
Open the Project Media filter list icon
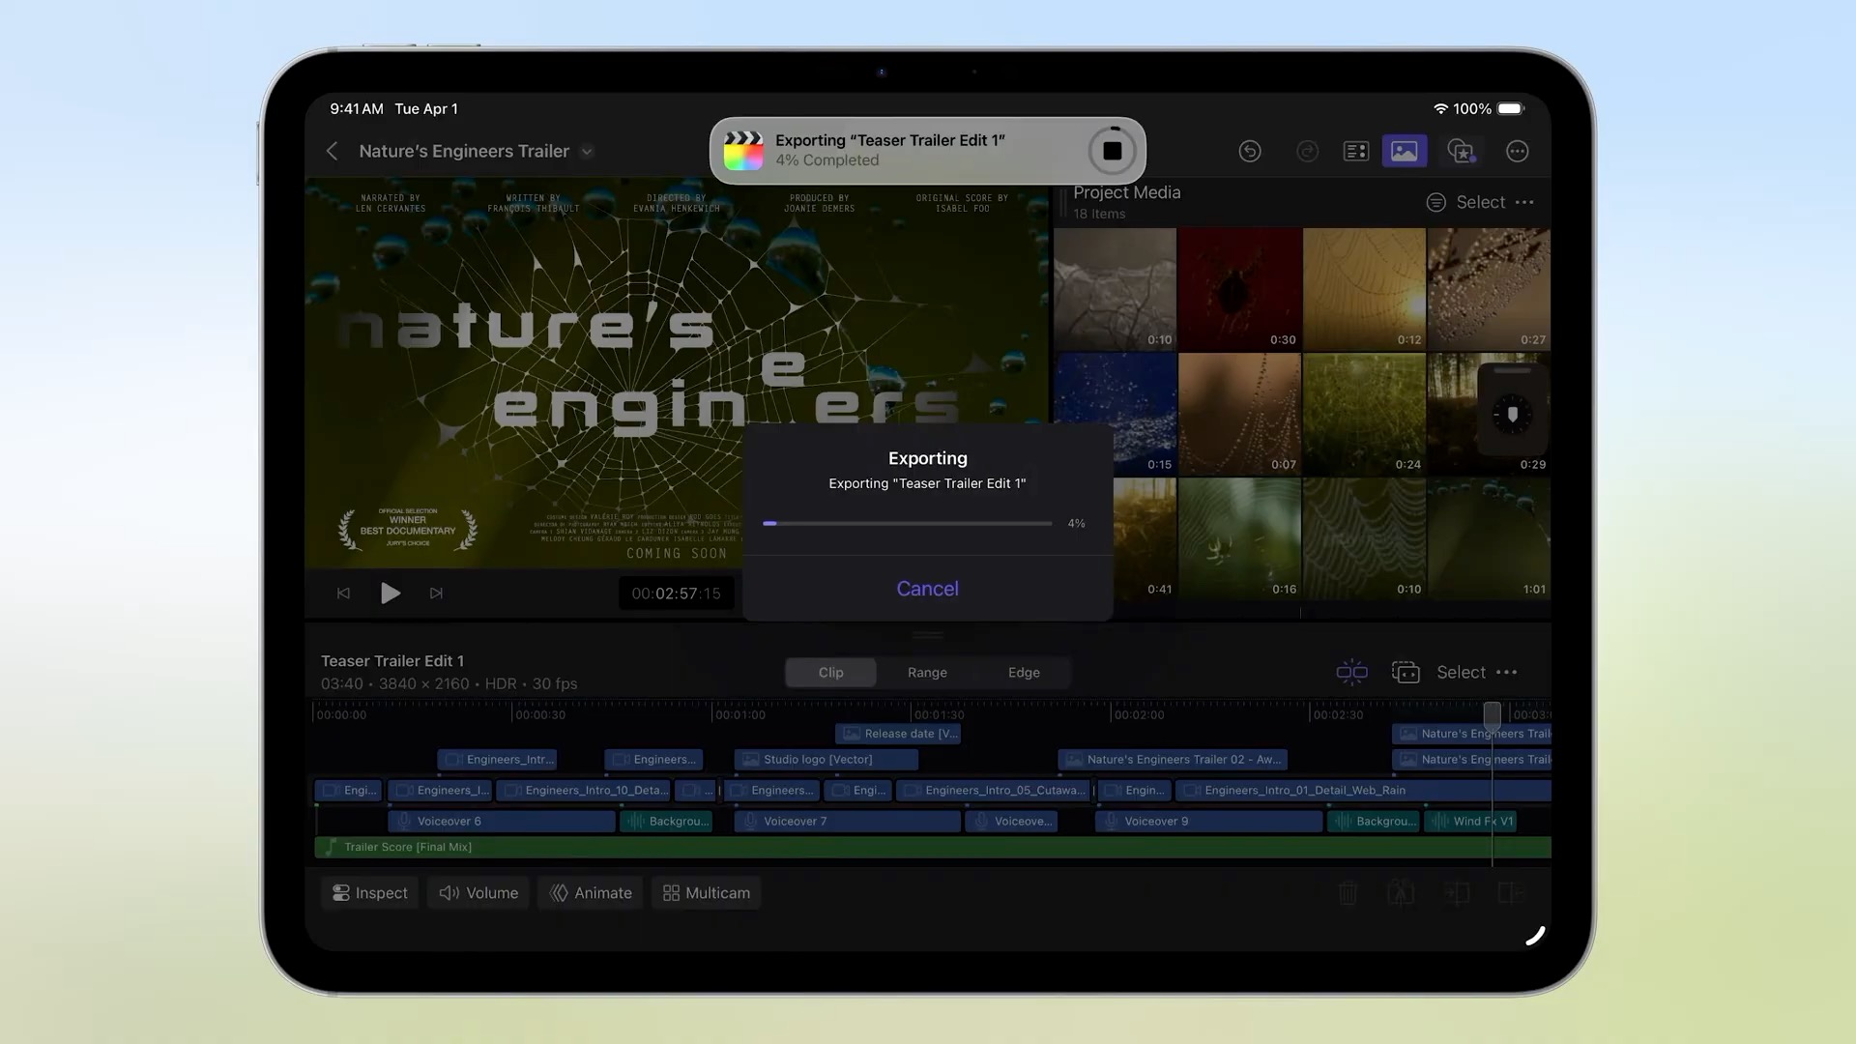tap(1435, 202)
